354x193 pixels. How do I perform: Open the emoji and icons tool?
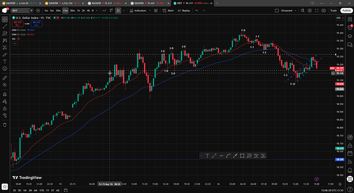5,68
